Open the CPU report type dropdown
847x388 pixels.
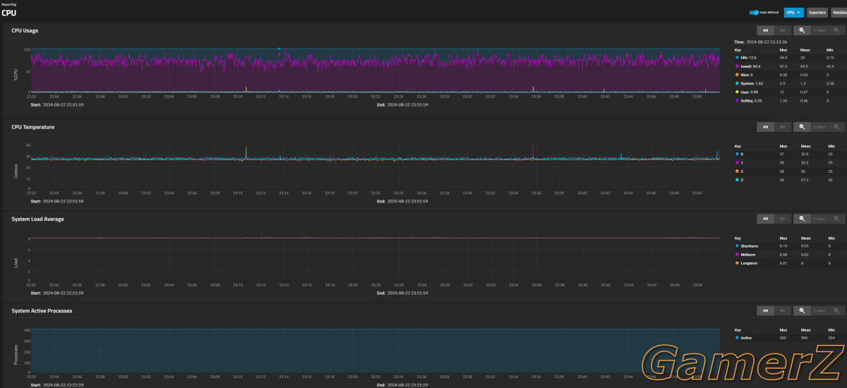coord(794,12)
